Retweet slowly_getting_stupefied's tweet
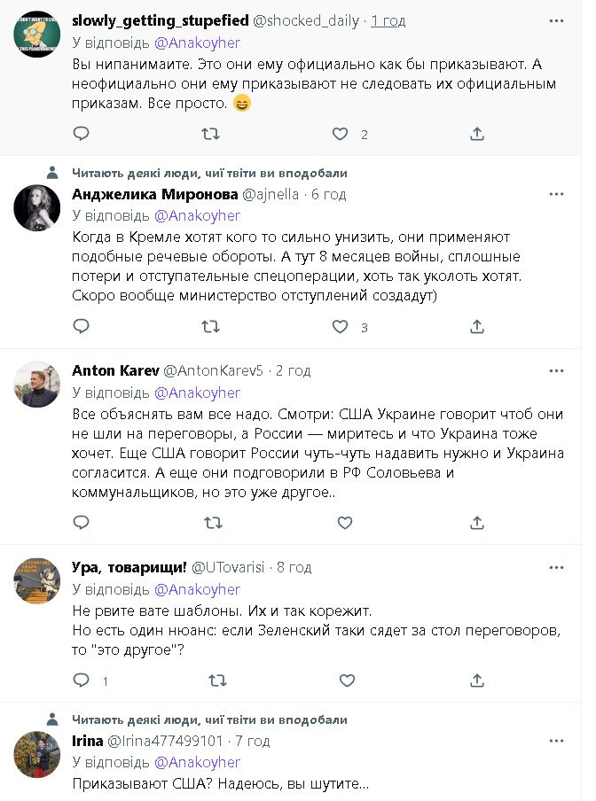This screenshot has width=596, height=801. pyautogui.click(x=211, y=134)
